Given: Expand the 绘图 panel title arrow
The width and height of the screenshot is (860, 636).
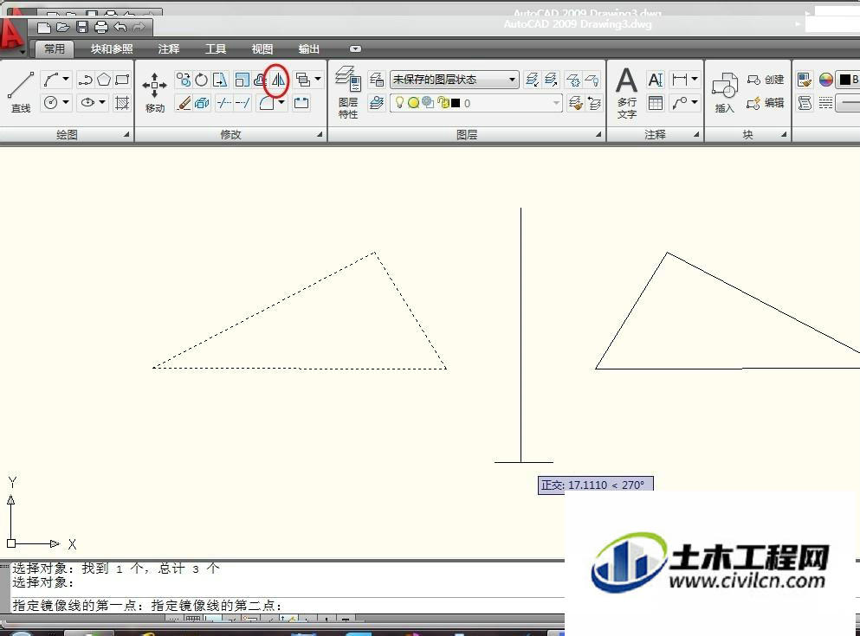Looking at the screenshot, I should coord(126,134).
